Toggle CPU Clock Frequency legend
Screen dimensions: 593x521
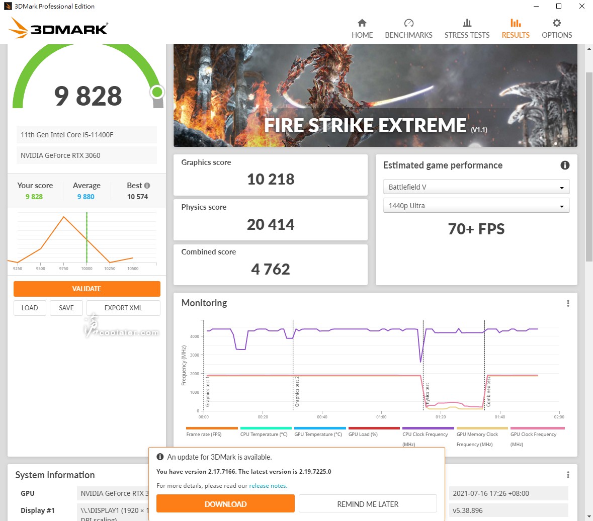coord(428,437)
